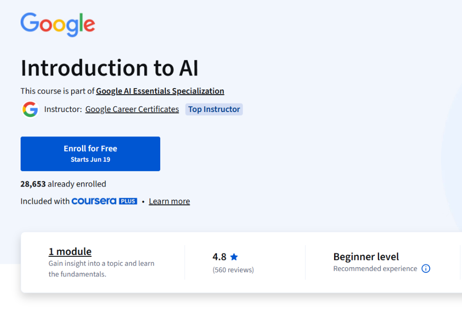Image resolution: width=462 pixels, height=321 pixels.
Task: Click the 560 reviews link
Action: point(233,269)
